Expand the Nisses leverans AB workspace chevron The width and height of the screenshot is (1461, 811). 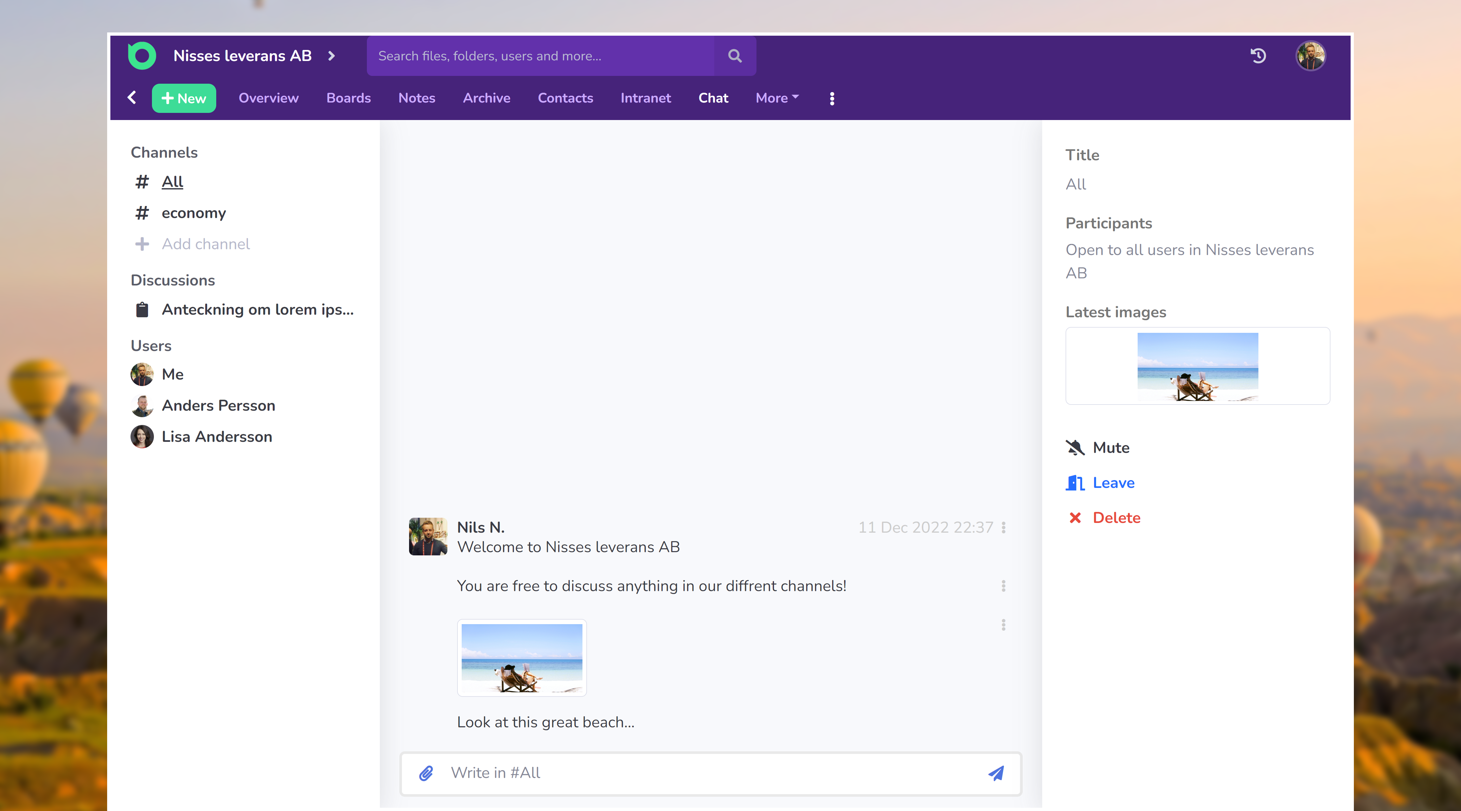click(x=332, y=55)
